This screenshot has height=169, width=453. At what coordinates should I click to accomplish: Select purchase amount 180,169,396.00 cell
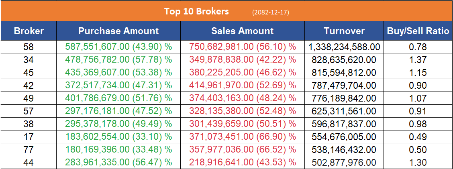pyautogui.click(x=118, y=150)
